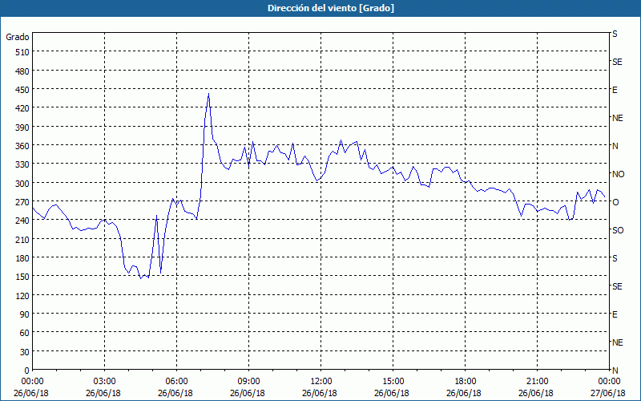Pick the compass label O at 270
Image resolution: width=641 pixels, height=401 pixels.
(615, 202)
